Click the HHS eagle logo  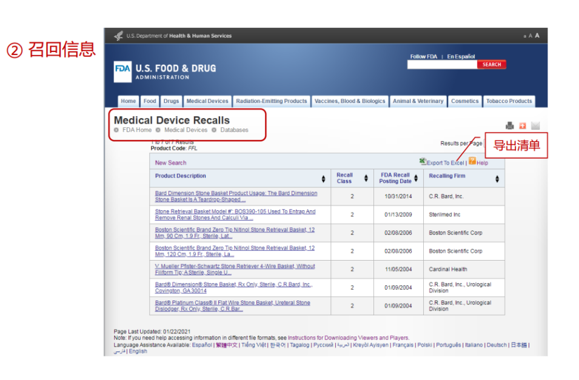click(118, 36)
